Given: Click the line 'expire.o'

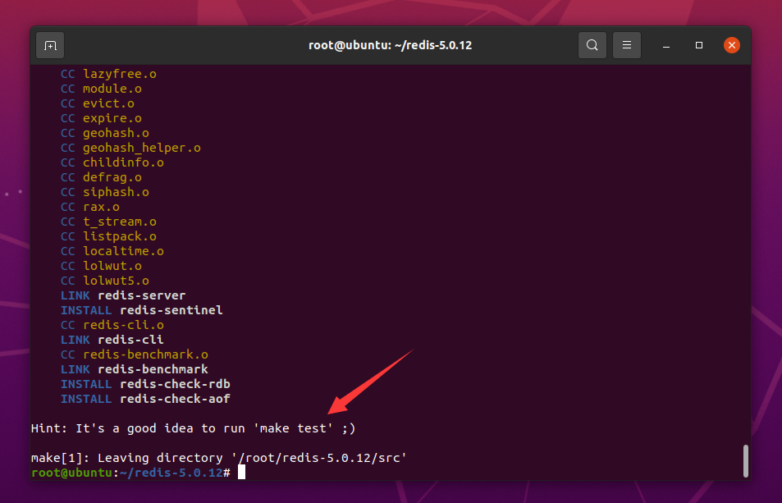Looking at the screenshot, I should [101, 118].
